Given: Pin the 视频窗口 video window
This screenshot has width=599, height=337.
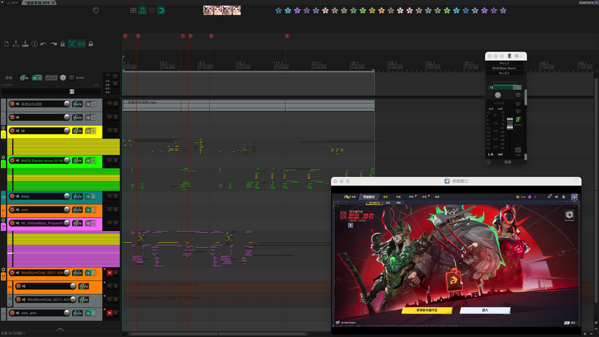Looking at the screenshot, I should [576, 181].
